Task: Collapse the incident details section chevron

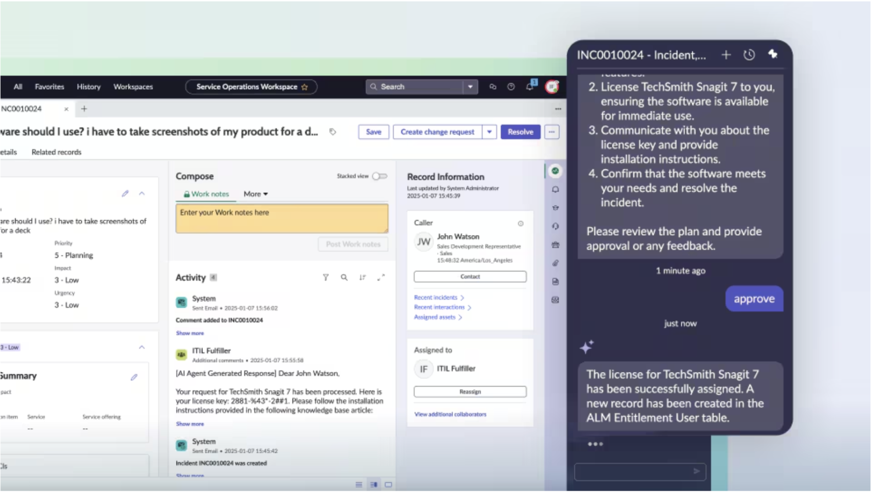Action: (142, 193)
